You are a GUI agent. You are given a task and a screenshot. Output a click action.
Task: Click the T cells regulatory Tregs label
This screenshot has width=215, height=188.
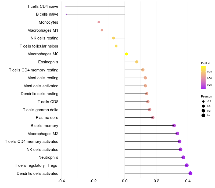(36, 165)
